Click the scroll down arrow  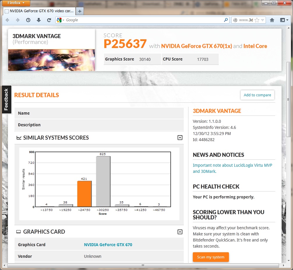pos(289,261)
